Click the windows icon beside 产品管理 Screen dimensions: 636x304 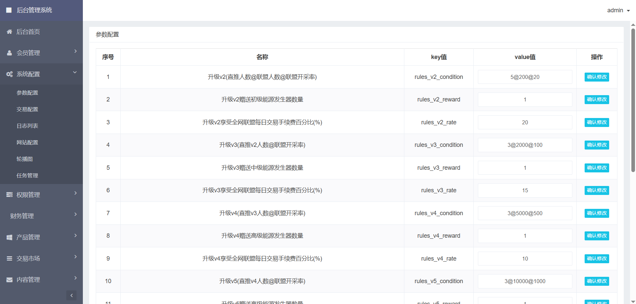(x=9, y=237)
